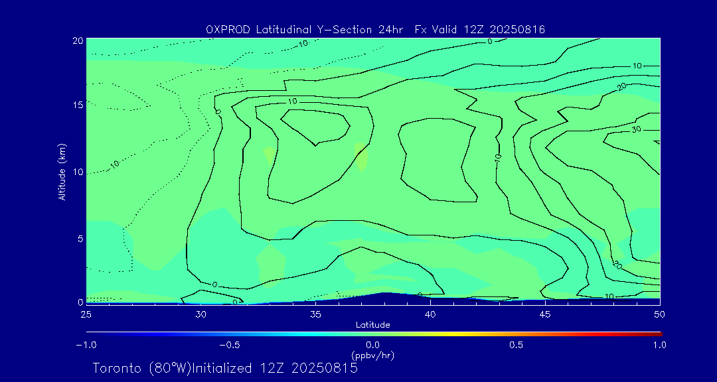The width and height of the screenshot is (717, 382).
Task: Click latitude tick label 35
Action: coord(315,313)
